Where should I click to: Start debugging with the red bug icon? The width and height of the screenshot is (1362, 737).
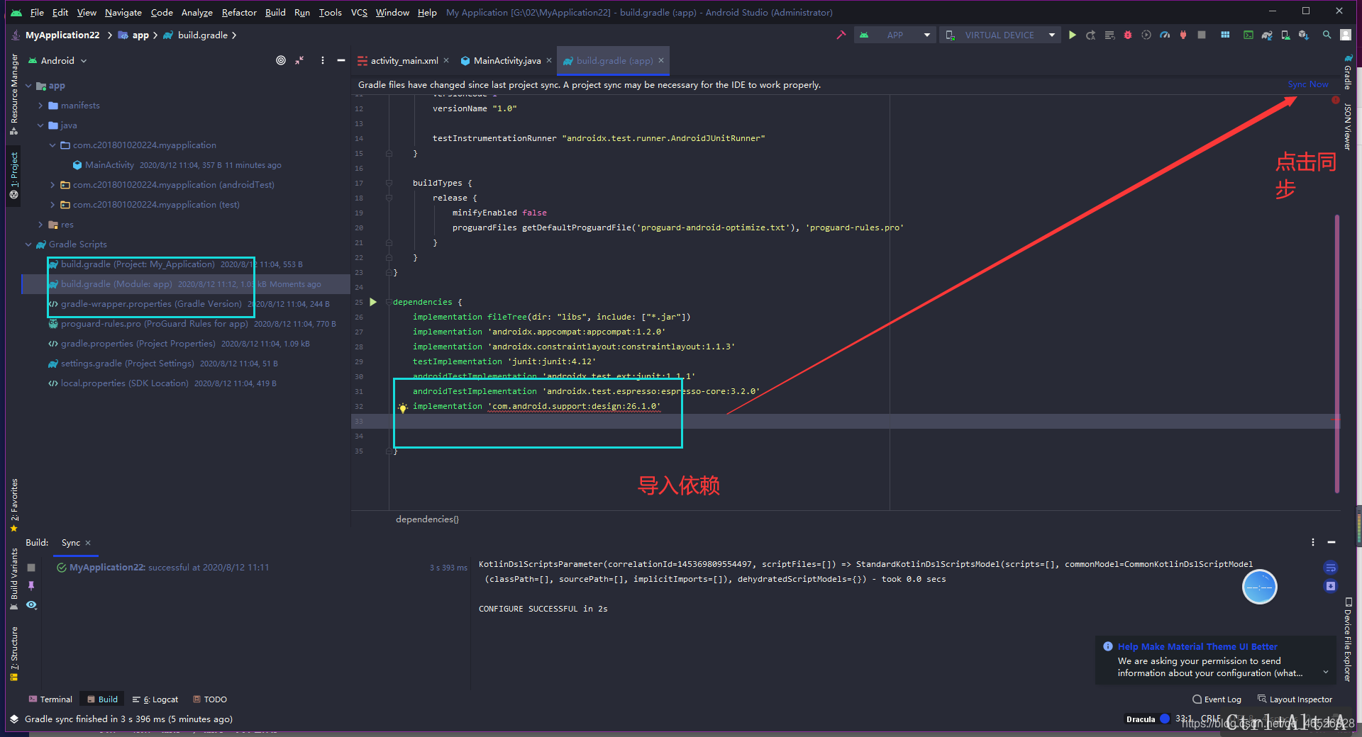[1128, 35]
